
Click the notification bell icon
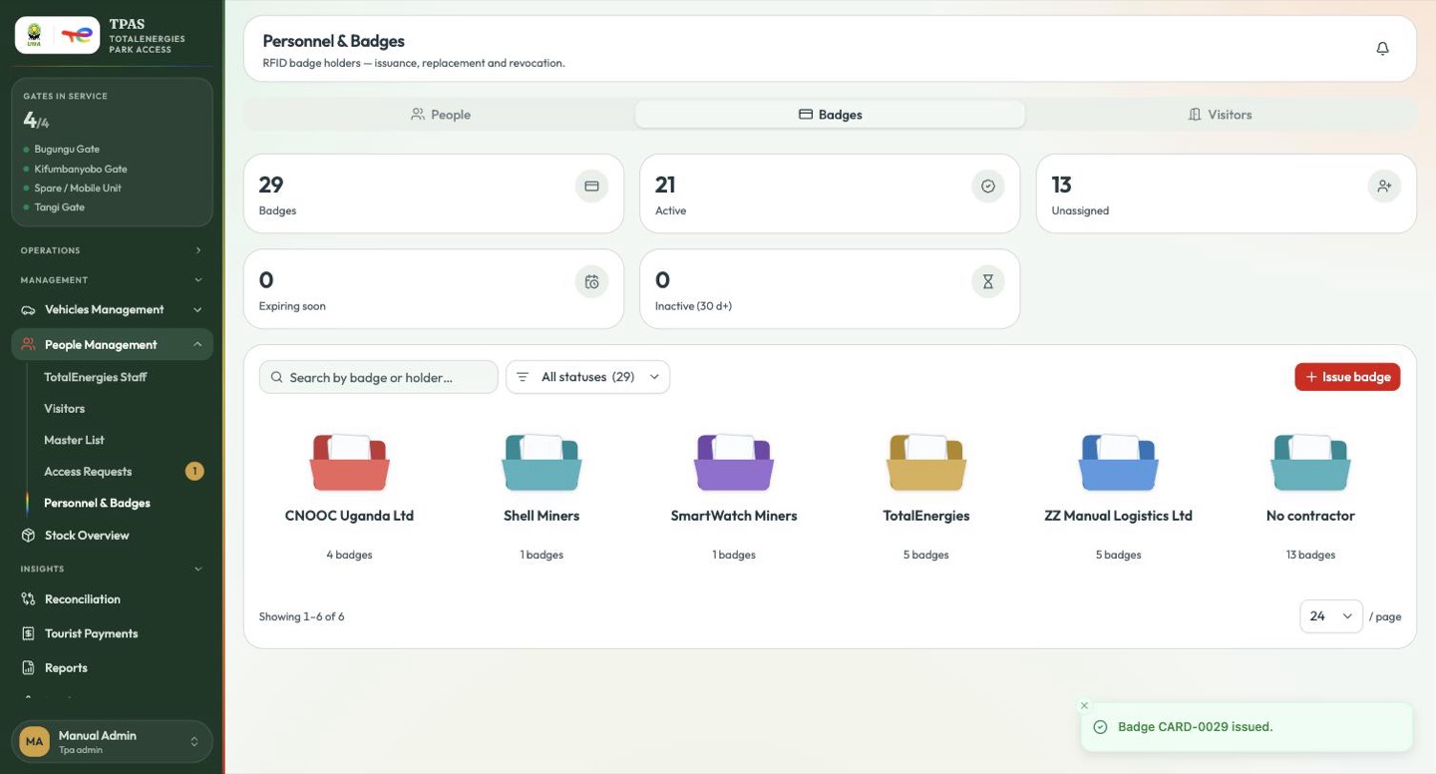point(1382,49)
